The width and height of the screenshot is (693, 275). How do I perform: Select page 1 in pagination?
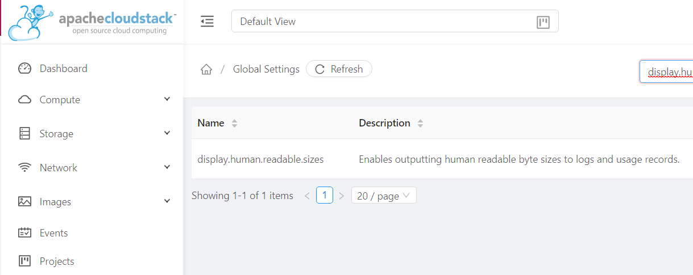pos(325,196)
